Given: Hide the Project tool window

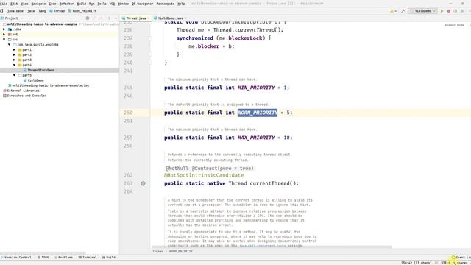Looking at the screenshot, I should (x=116, y=18).
